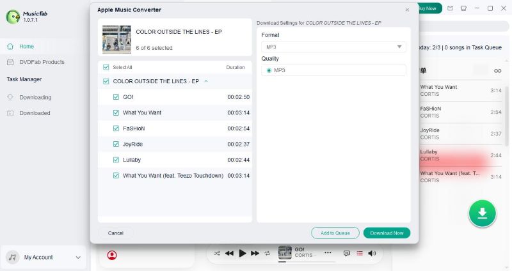Click What You Want 3:14 in playlist
Image resolution: width=512 pixels, height=271 pixels.
[x=461, y=90]
